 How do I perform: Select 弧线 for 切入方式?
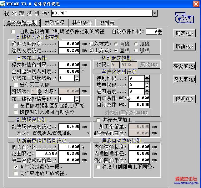(x=136, y=44)
